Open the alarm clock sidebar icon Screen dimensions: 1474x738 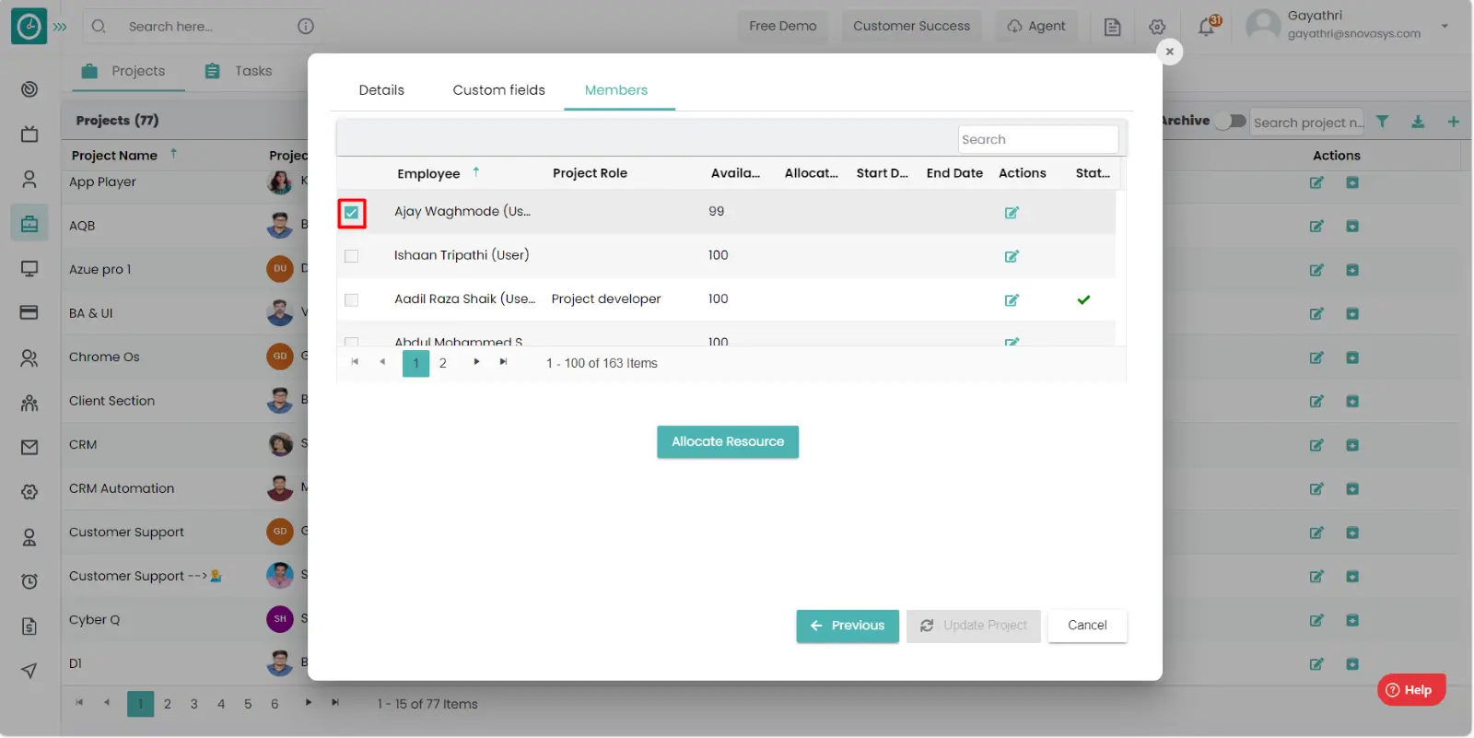(x=29, y=581)
